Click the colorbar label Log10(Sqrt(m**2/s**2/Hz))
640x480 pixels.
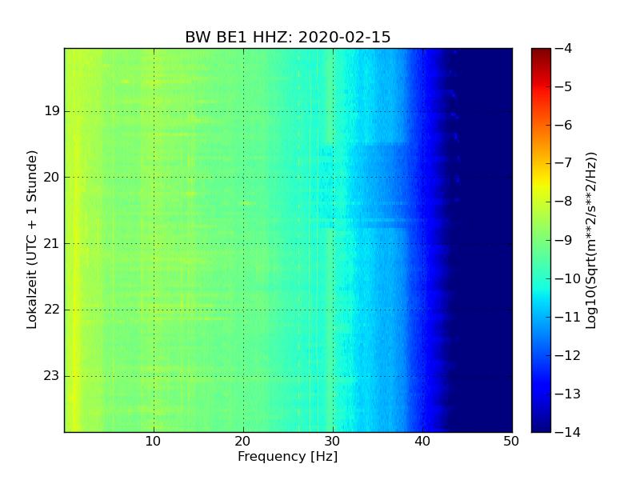coord(590,241)
